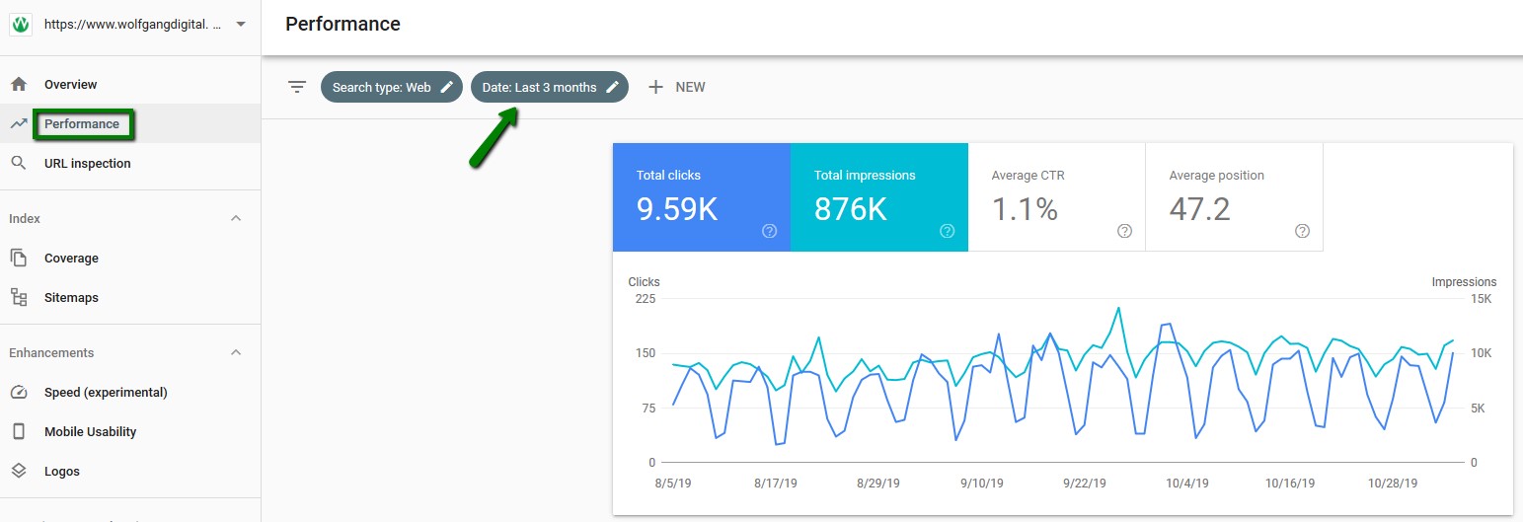Edit the Search type: Web filter
The image size is (1523, 522).
tap(392, 87)
